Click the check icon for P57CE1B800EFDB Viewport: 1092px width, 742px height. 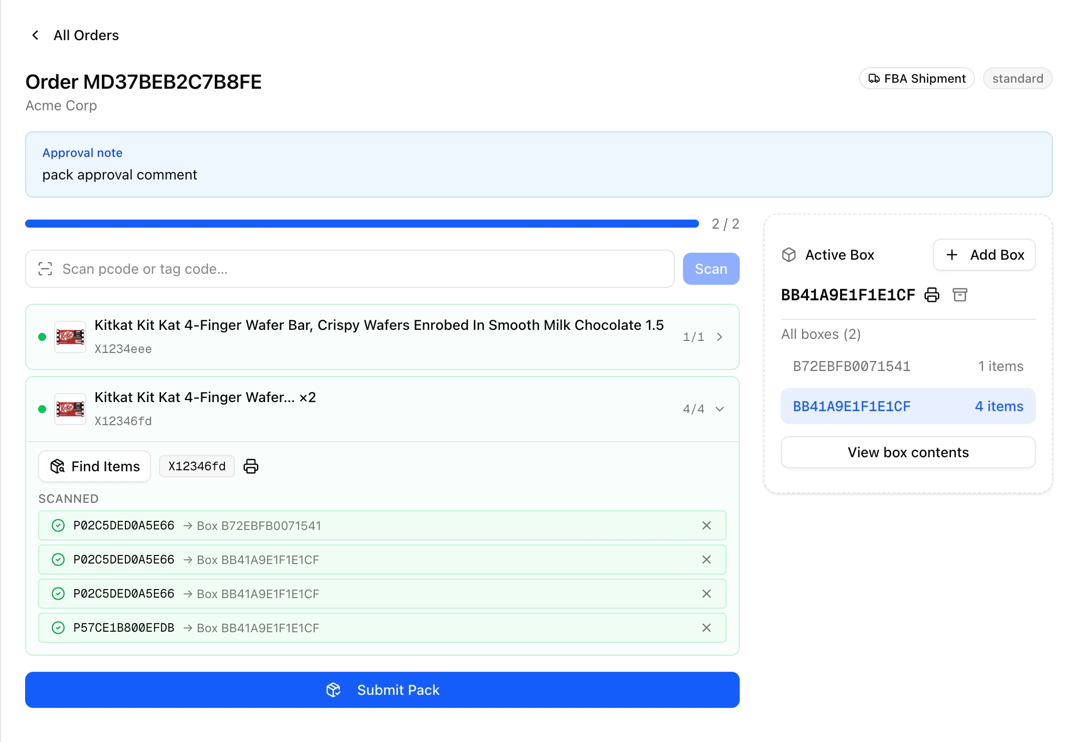click(58, 628)
